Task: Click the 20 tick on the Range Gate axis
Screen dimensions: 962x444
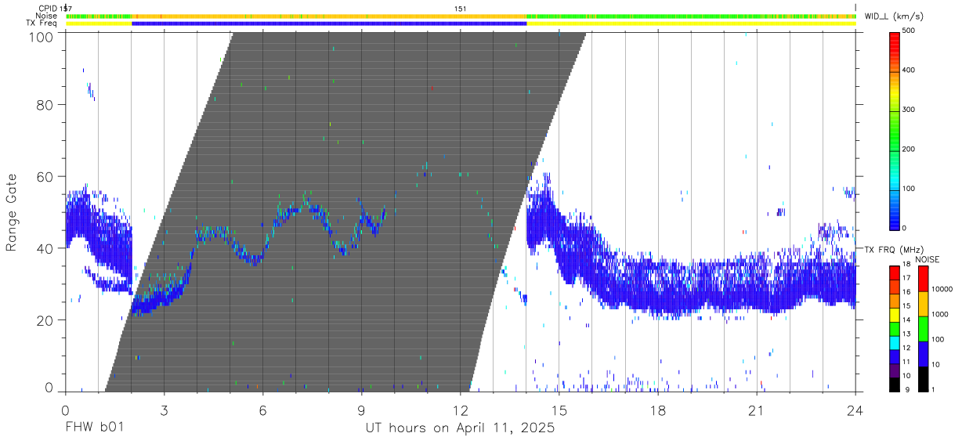Action: pyautogui.click(x=45, y=320)
